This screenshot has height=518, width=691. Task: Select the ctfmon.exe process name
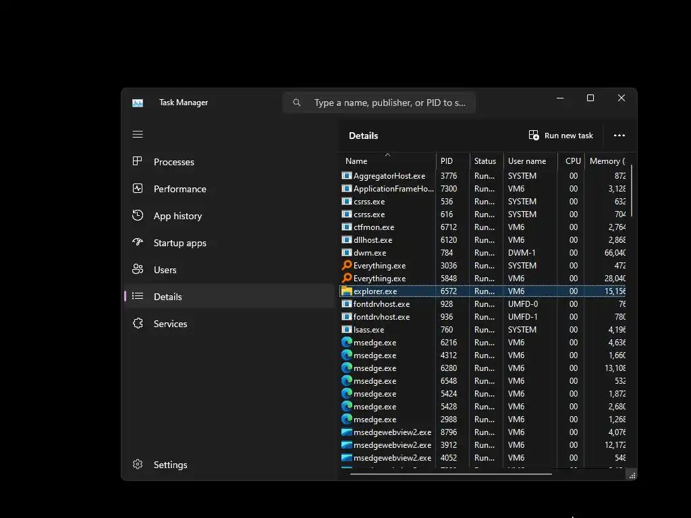tap(374, 227)
